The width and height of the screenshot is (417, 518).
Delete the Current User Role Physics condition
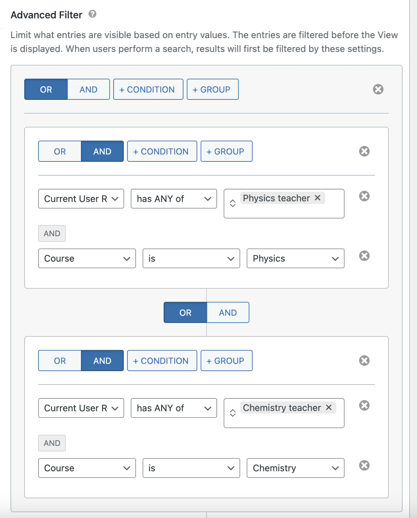pos(364,196)
